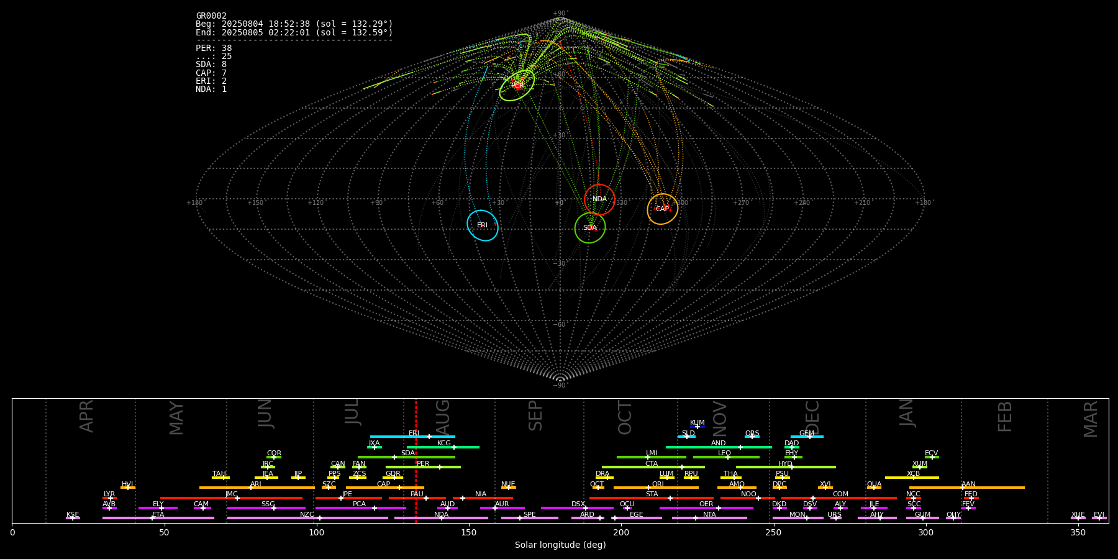The image size is (1118, 559).
Task: Click the ORI shower bar
Action: (x=656, y=488)
